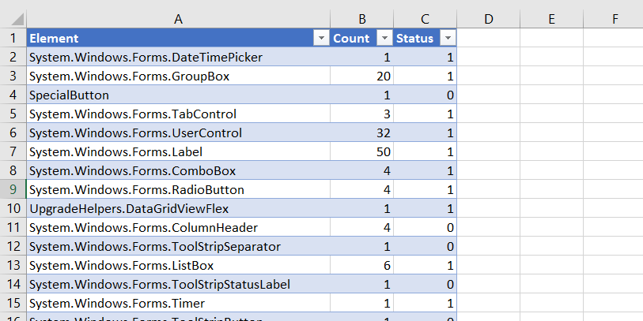This screenshot has width=643, height=321.
Task: Select column B header
Action: coord(361,18)
